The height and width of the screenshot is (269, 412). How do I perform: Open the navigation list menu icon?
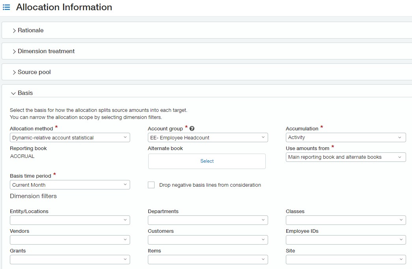(x=6, y=7)
